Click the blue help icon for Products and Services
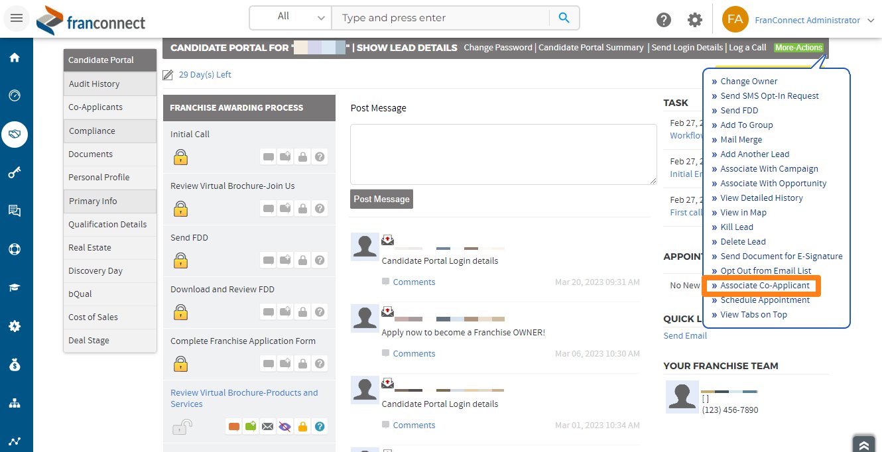Viewport: 882px width, 452px height. click(x=320, y=427)
